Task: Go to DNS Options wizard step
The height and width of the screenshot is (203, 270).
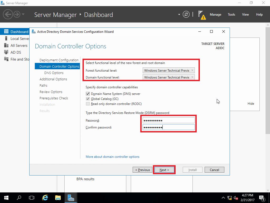Action: (x=54, y=73)
